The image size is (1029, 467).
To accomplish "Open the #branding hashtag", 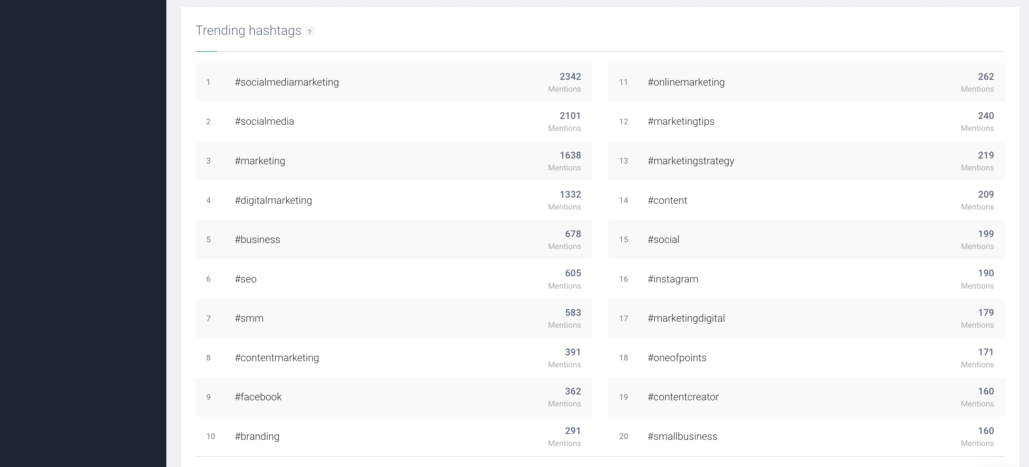I will click(x=257, y=437).
